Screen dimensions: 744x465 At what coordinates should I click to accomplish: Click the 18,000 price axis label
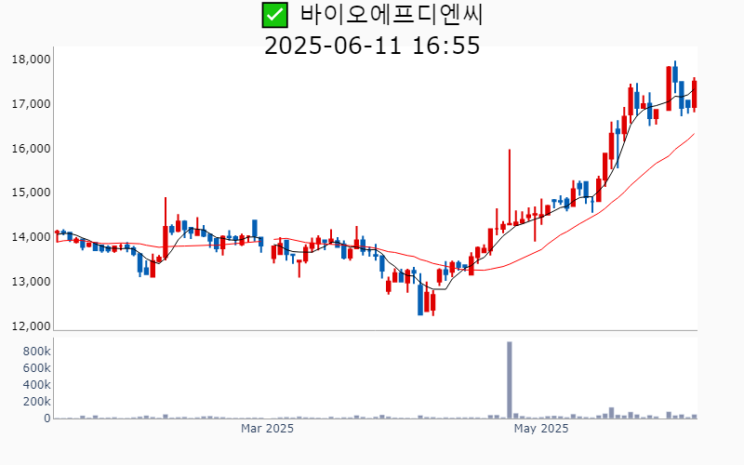31,60
